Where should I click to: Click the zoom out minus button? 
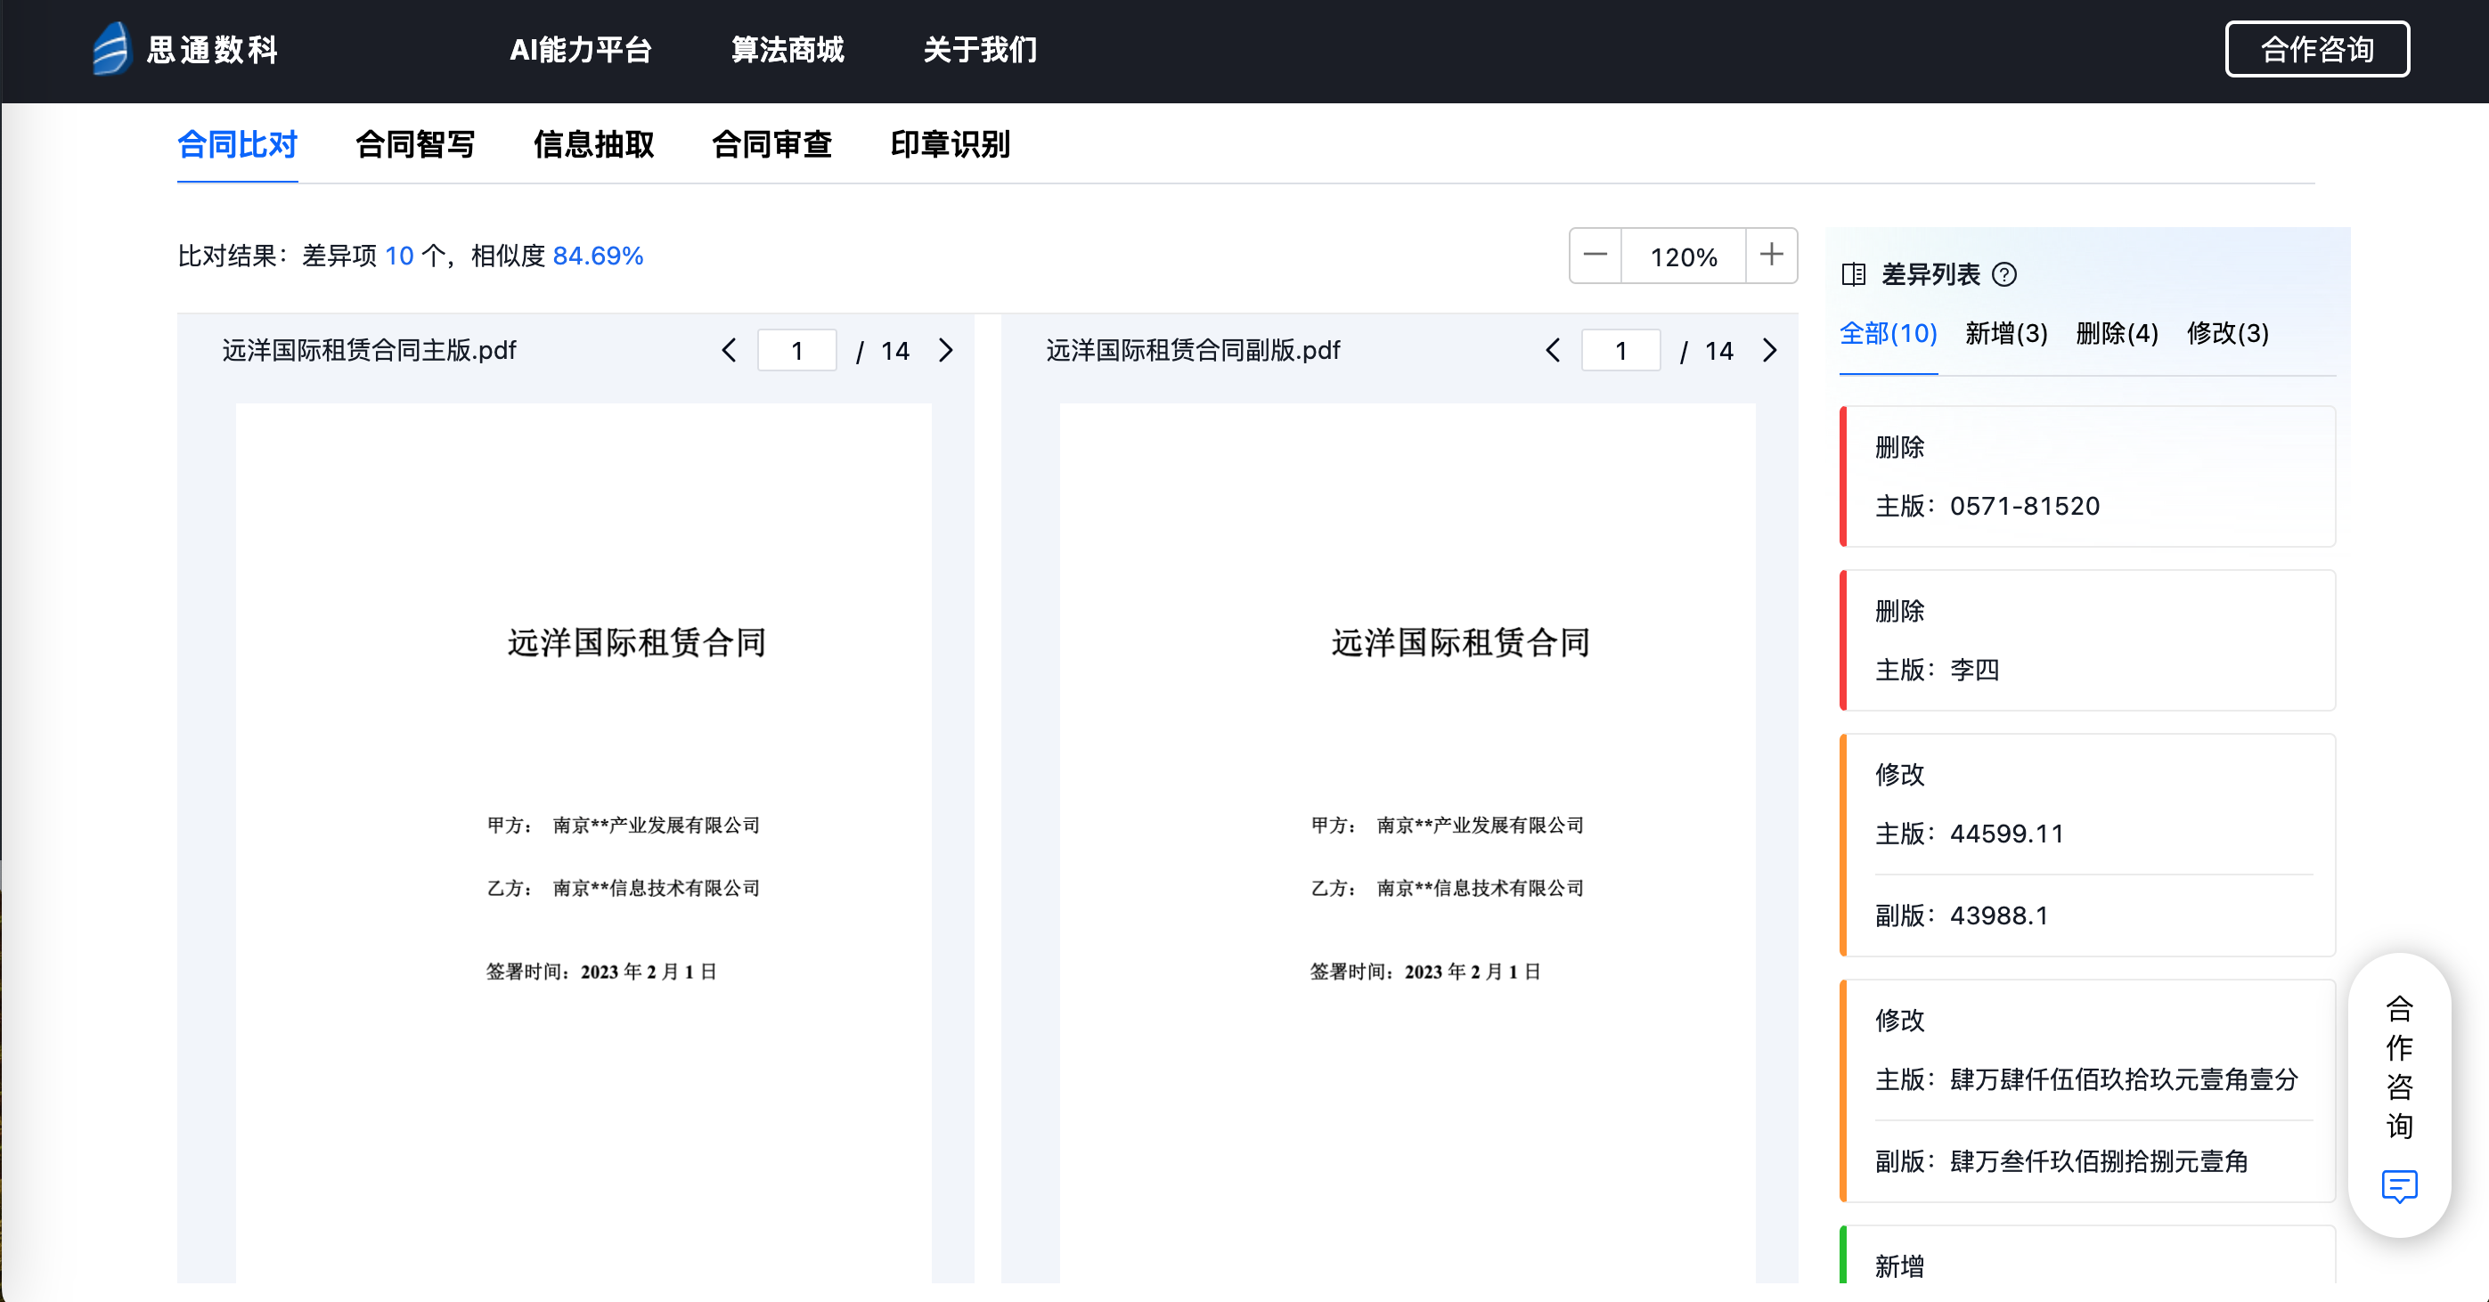[x=1595, y=256]
